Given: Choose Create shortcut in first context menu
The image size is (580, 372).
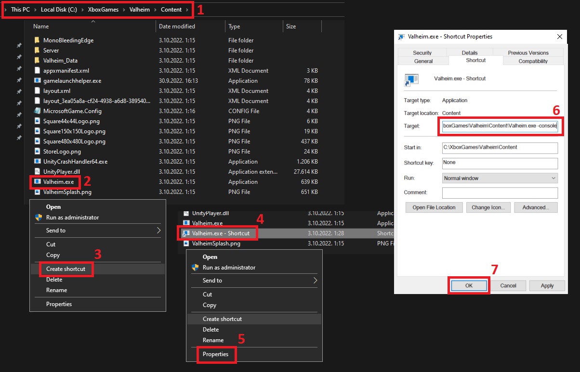Looking at the screenshot, I should [97, 269].
